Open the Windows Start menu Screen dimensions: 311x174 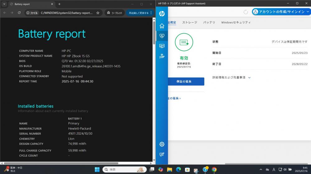click(x=97, y=169)
